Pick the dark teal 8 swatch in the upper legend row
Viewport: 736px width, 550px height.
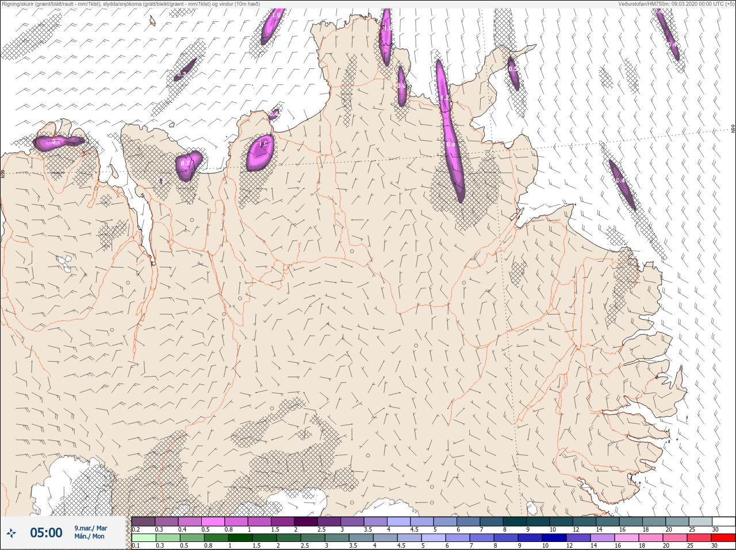515,521
